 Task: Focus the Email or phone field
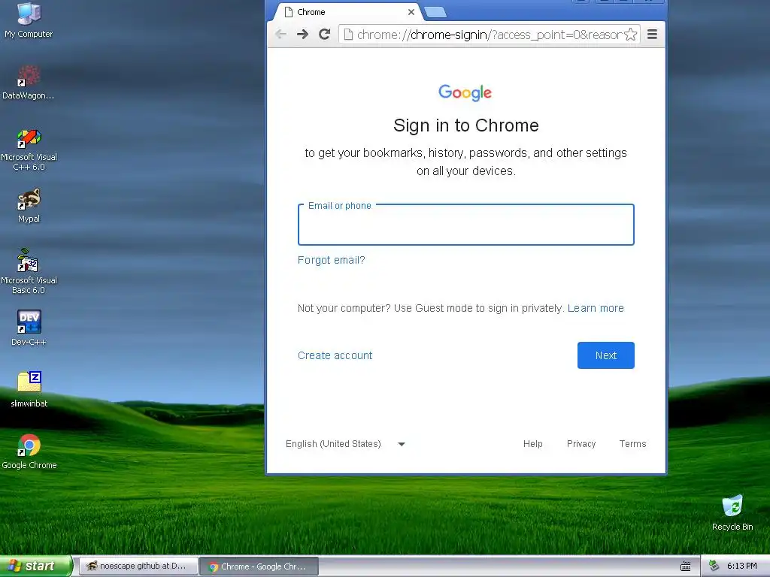point(466,225)
